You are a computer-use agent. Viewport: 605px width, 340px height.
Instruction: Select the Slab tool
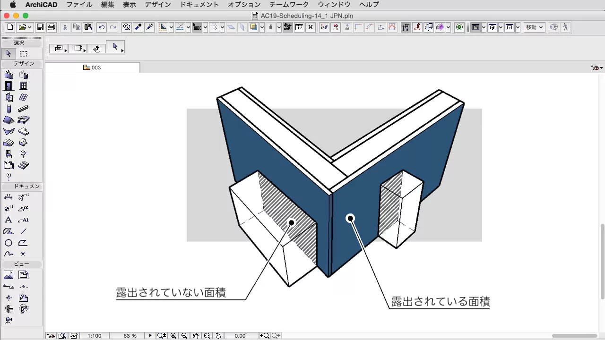(23, 131)
